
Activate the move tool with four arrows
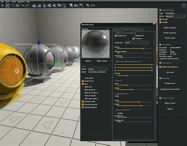(7, 6)
